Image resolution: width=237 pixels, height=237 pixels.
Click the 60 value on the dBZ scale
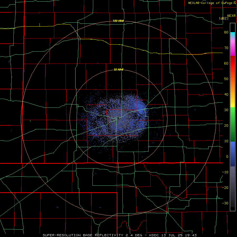pos(226,63)
